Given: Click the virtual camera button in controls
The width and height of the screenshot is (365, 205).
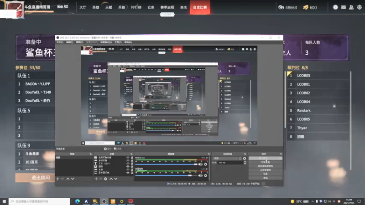Looking at the screenshot, I should (266, 166).
